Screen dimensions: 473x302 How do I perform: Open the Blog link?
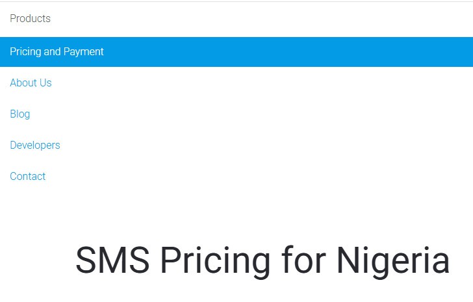pyautogui.click(x=19, y=114)
